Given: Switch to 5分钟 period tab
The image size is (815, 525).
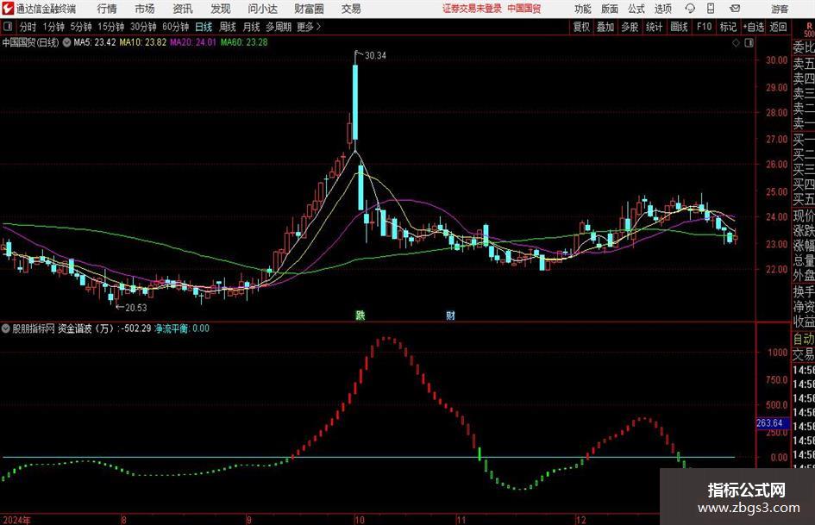Looking at the screenshot, I should coord(81,27).
